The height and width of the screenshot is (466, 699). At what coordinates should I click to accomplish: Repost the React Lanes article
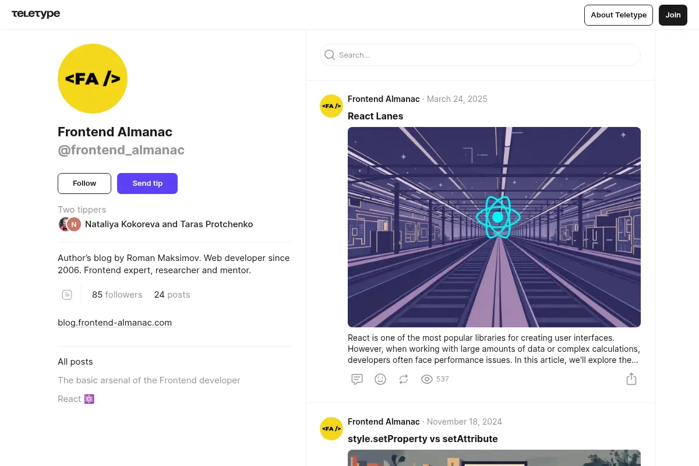[x=404, y=379]
